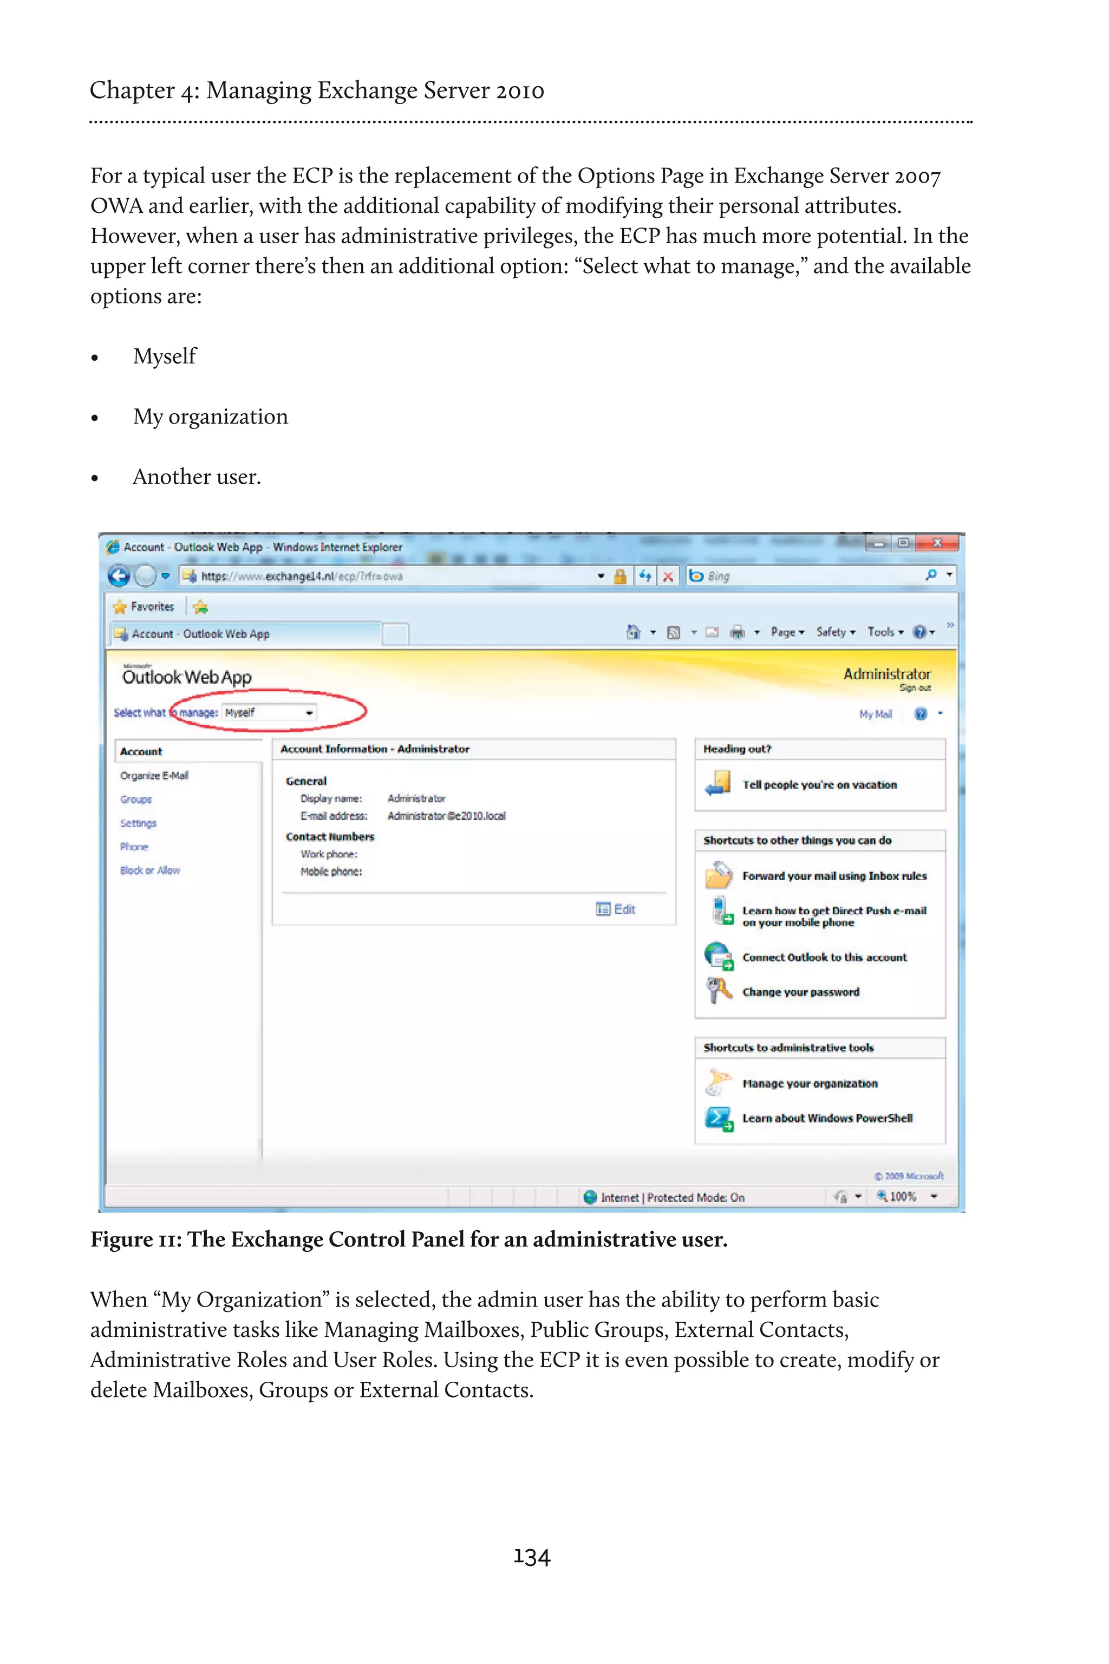
Task: Select the Account - Outlook Web App tab
Action: click(x=247, y=634)
